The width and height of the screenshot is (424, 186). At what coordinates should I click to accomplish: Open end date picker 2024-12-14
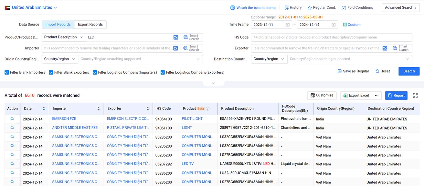coord(318,25)
